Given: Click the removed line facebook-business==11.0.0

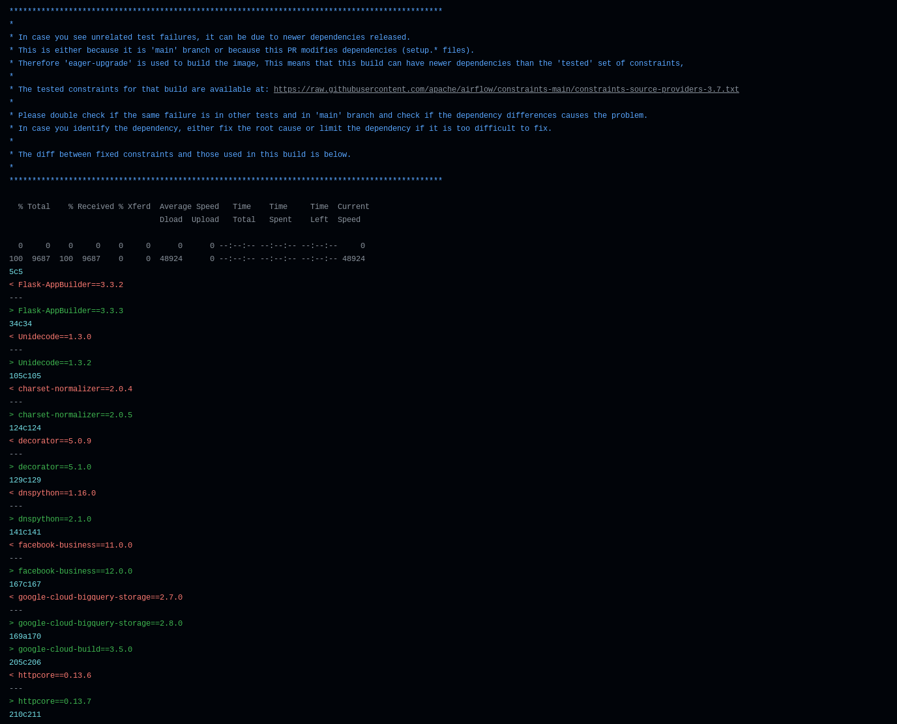Looking at the screenshot, I should coord(70,546).
